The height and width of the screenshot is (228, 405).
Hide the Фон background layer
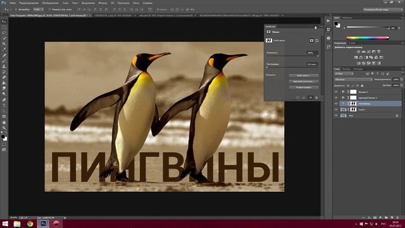pyautogui.click(x=336, y=115)
